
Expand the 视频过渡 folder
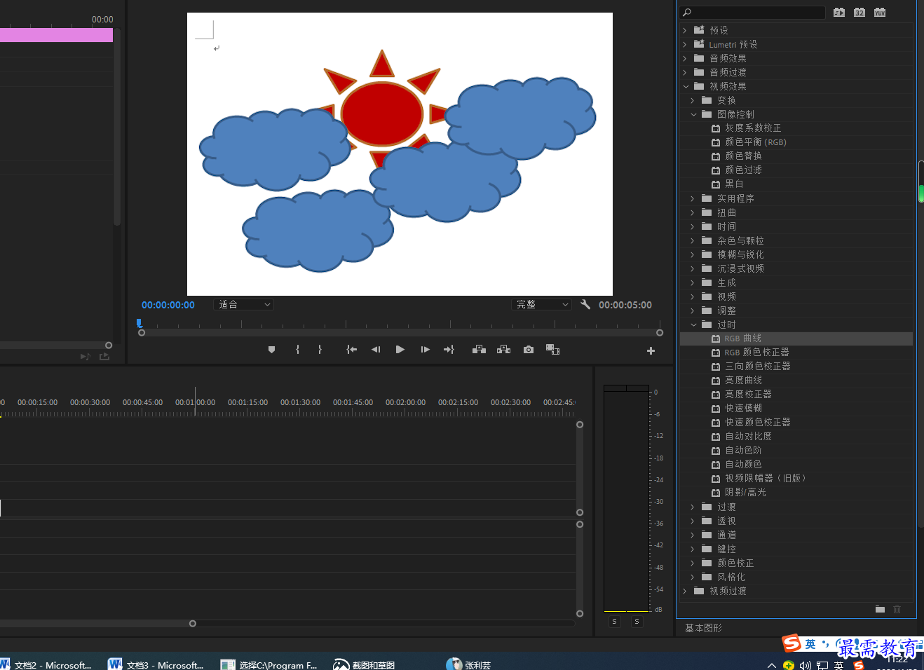(x=685, y=591)
